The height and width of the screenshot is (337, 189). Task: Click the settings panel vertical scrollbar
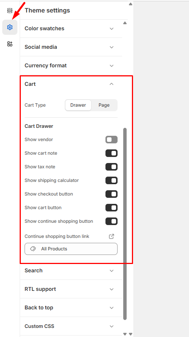(125, 224)
